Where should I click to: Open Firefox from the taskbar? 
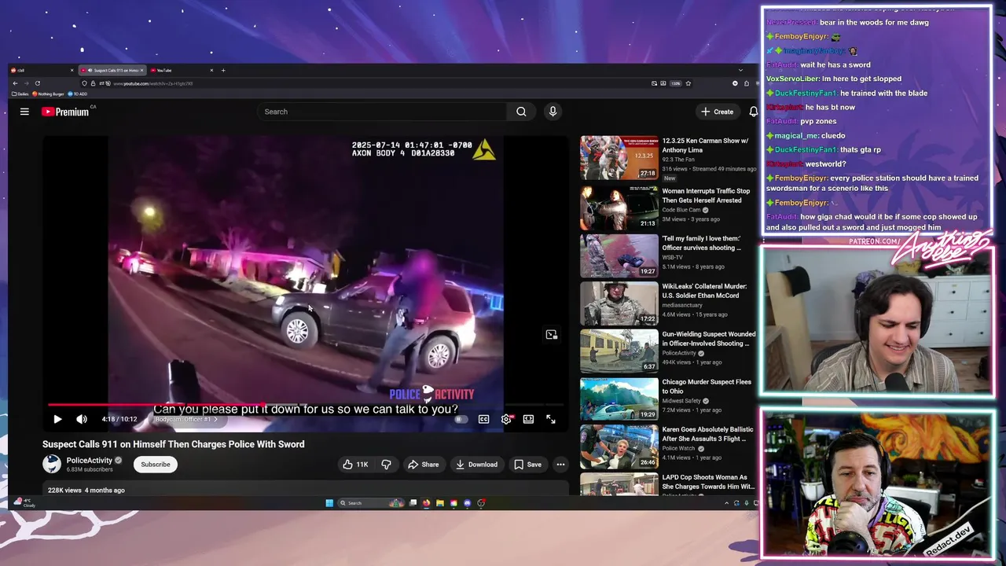click(x=427, y=503)
